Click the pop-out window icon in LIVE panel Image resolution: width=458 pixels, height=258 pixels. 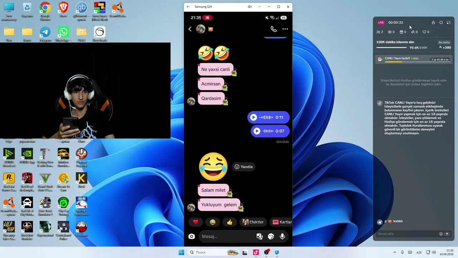(x=448, y=23)
